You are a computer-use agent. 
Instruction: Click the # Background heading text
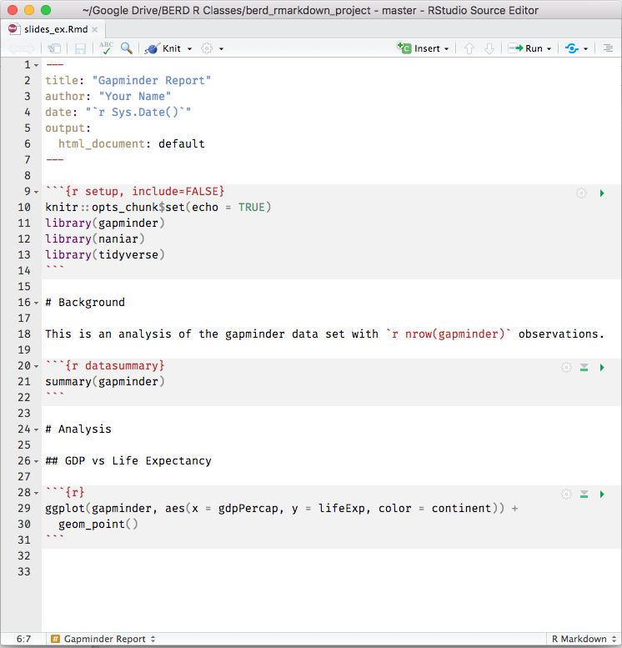pos(85,302)
